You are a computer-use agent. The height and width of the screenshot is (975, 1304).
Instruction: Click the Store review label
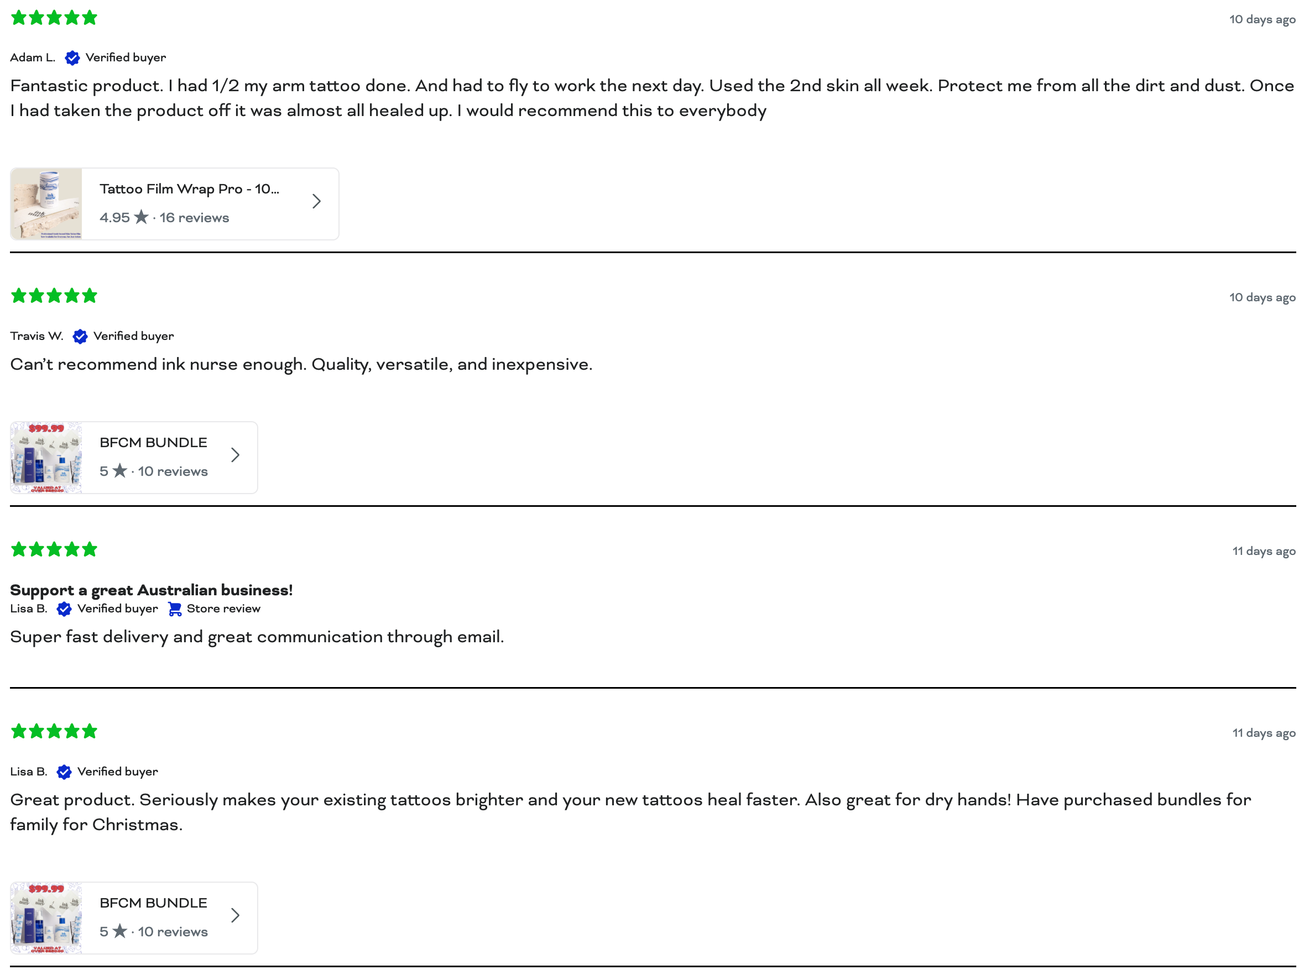pos(223,609)
